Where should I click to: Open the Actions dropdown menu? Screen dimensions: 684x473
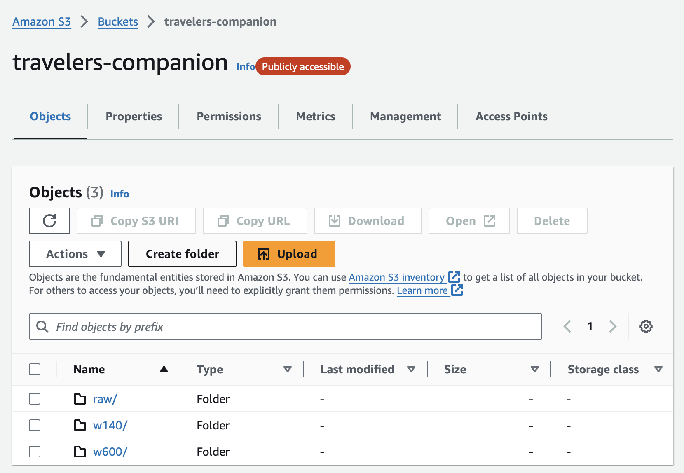pos(75,254)
